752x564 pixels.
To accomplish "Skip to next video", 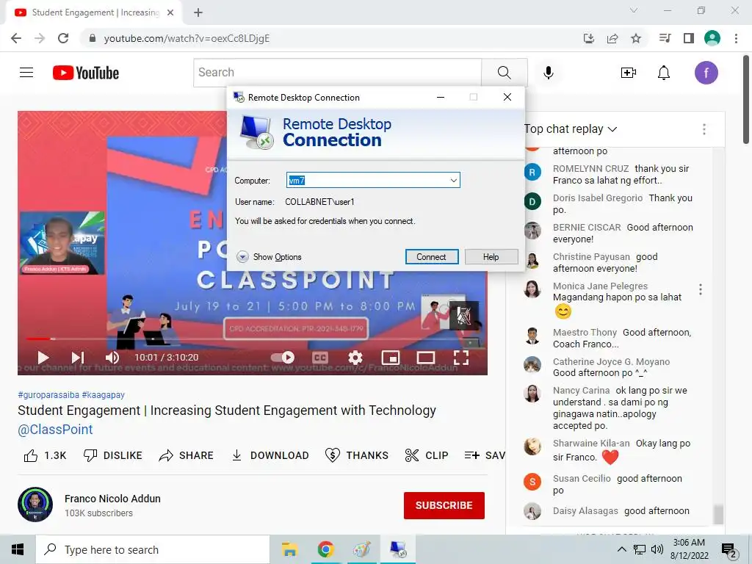I will [78, 358].
